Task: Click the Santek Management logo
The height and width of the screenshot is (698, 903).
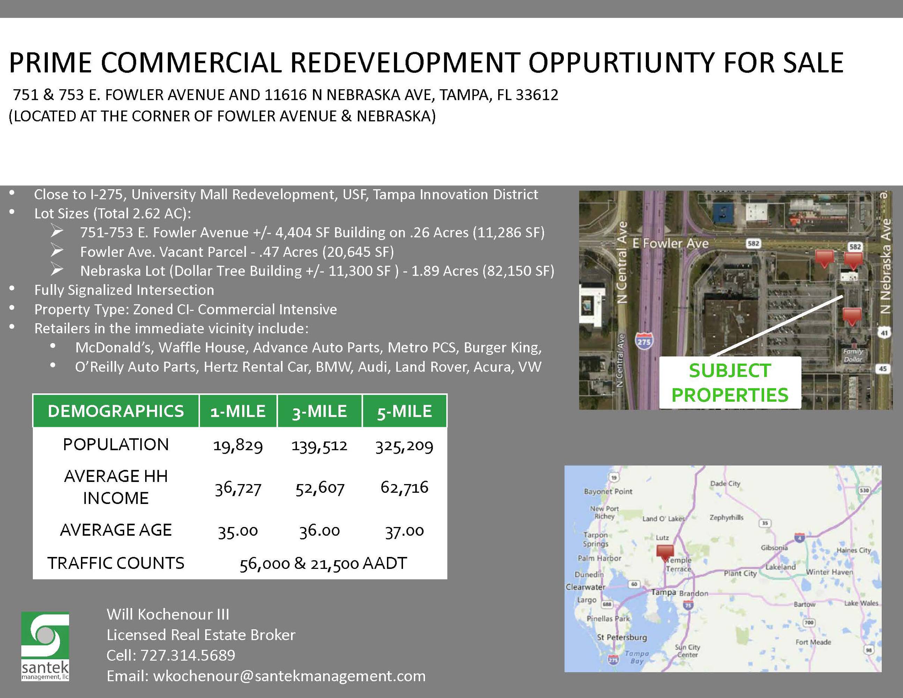Action: (45, 646)
